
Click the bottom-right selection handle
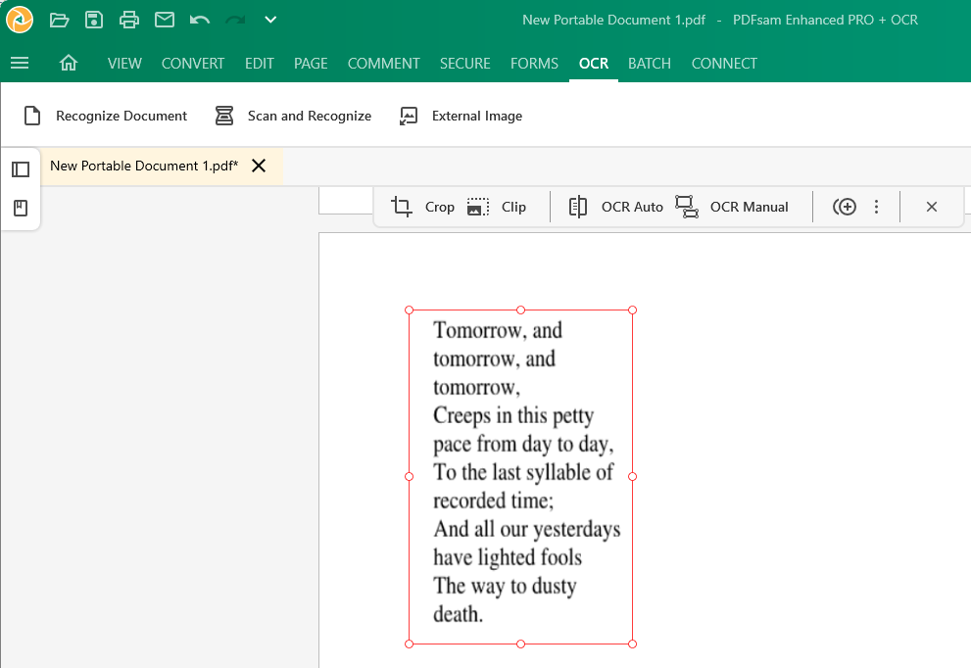click(x=632, y=644)
